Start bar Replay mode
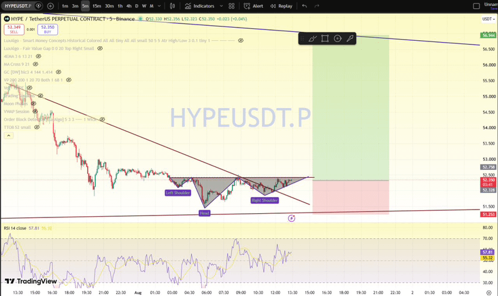The width and height of the screenshot is (498, 296). tap(281, 6)
